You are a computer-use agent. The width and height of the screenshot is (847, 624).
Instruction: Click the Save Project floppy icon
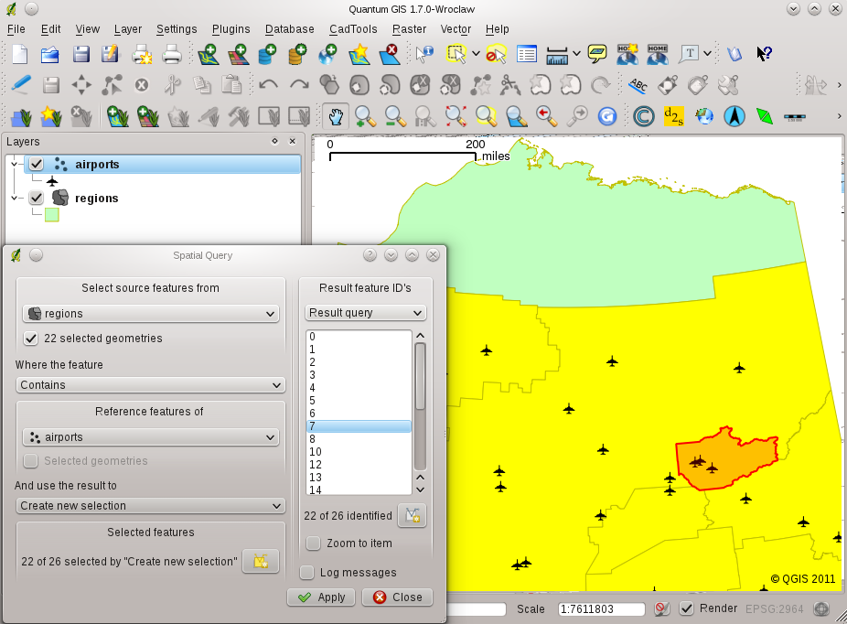pos(80,54)
